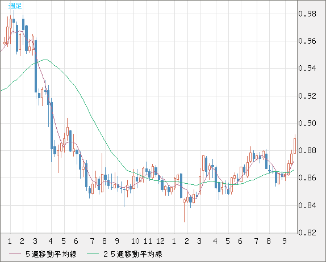Click the 5週移動平均線 legend label

pyautogui.click(x=51, y=254)
